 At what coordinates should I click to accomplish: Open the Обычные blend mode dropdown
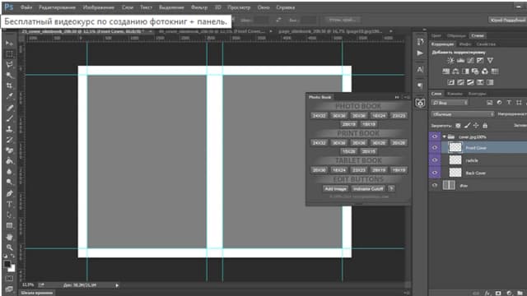coord(463,114)
